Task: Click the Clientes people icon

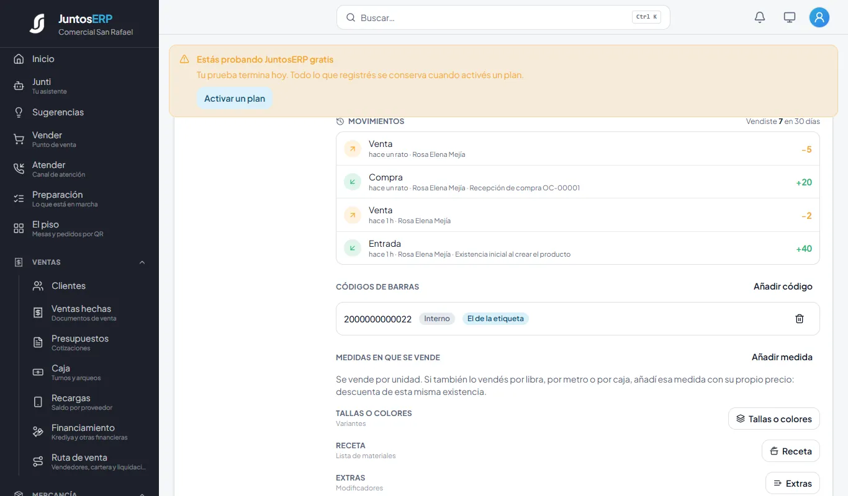Action: pos(38,286)
